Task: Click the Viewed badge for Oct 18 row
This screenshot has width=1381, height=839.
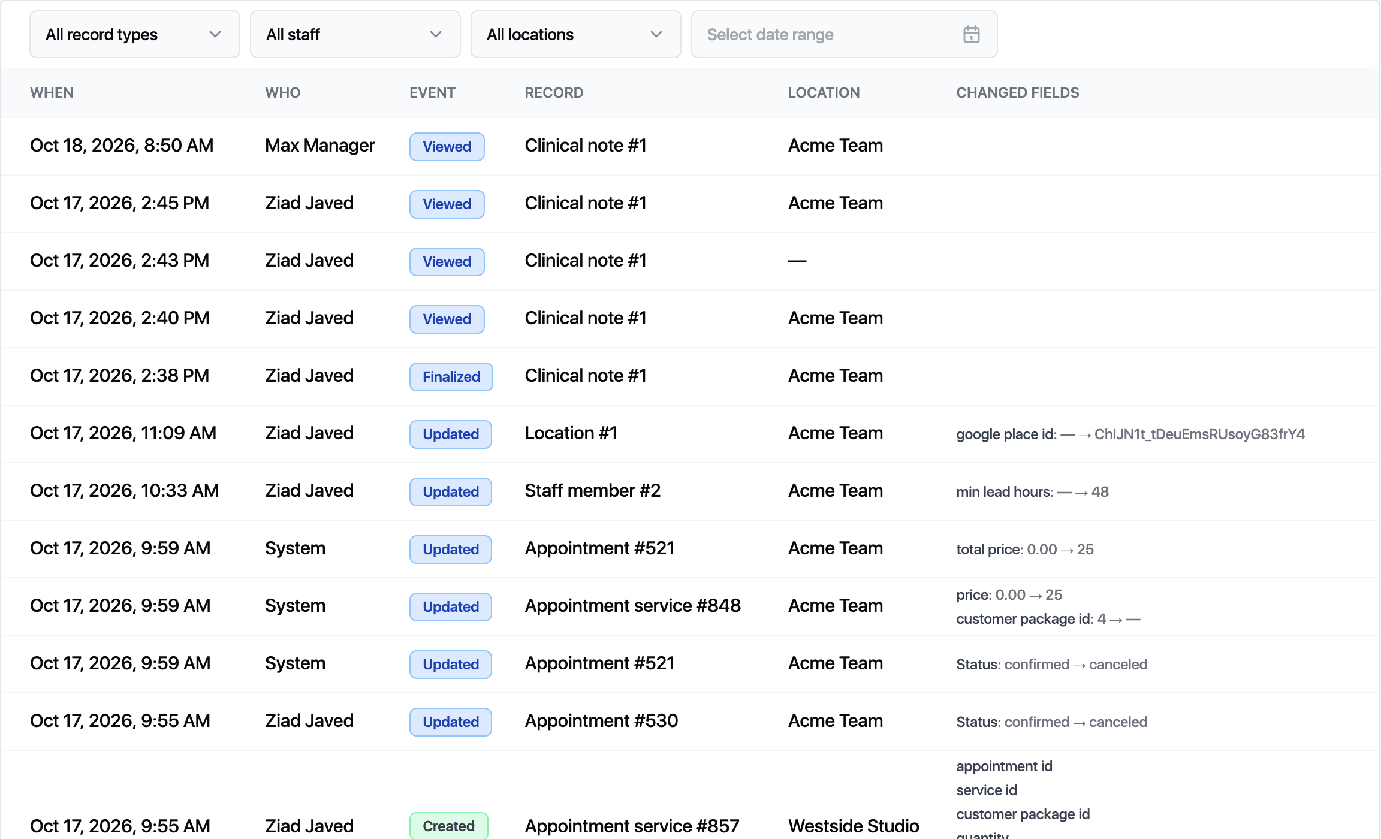Action: [x=447, y=146]
